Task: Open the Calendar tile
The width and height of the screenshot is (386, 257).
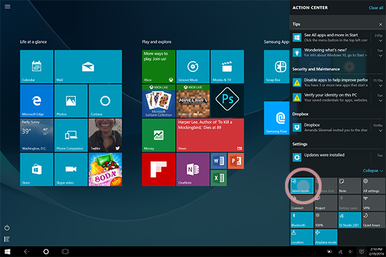Action: pos(37,66)
